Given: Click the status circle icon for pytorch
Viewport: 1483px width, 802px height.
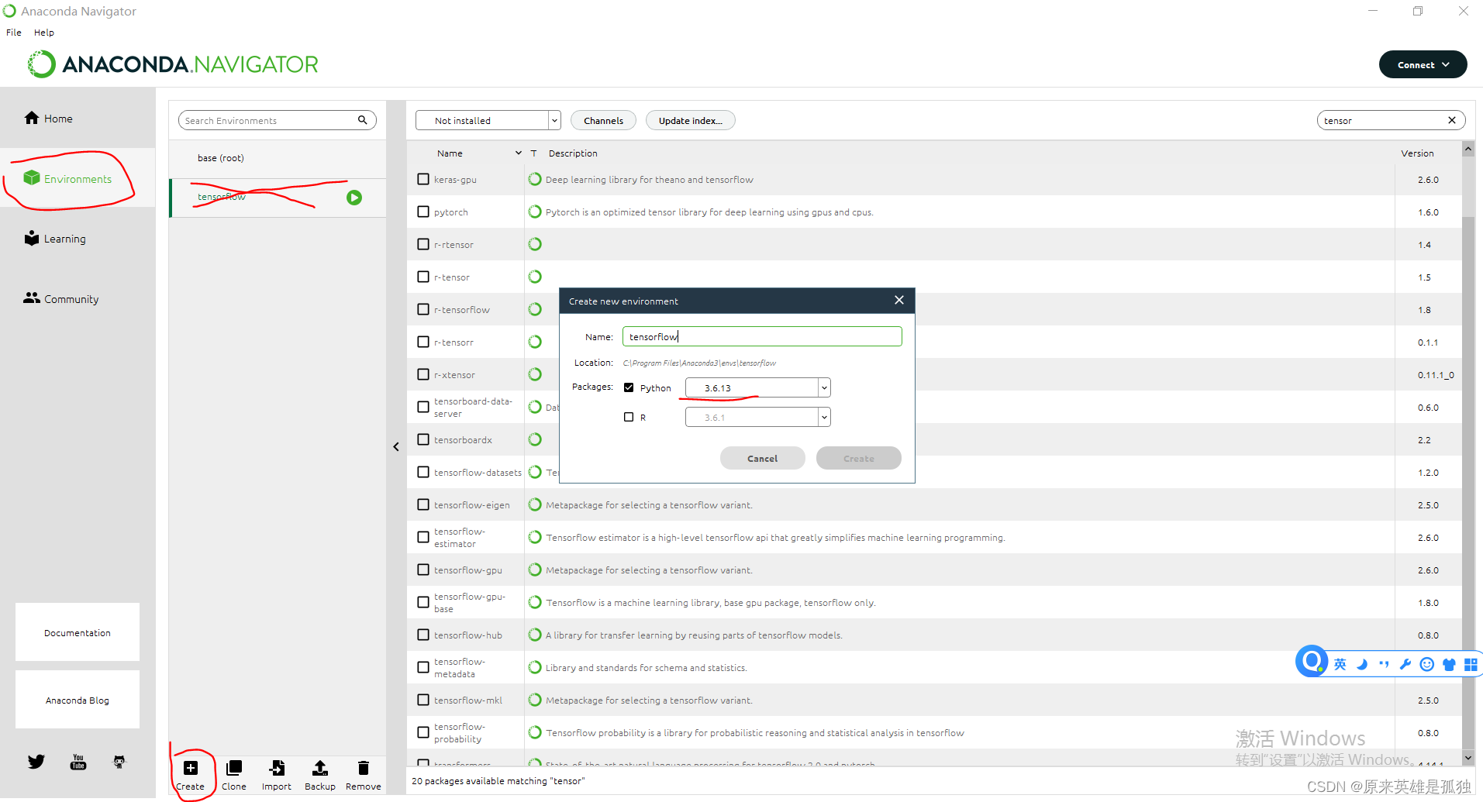Looking at the screenshot, I should 535,212.
